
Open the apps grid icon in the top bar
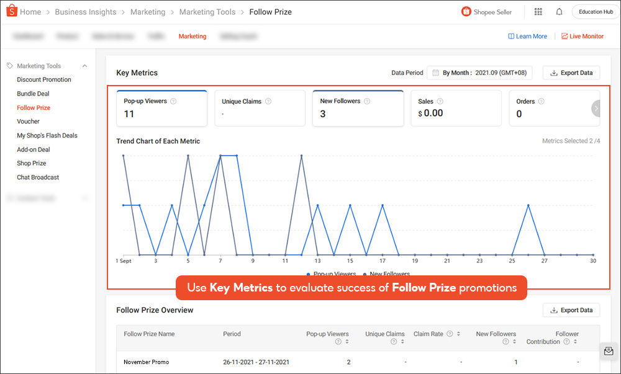click(538, 11)
